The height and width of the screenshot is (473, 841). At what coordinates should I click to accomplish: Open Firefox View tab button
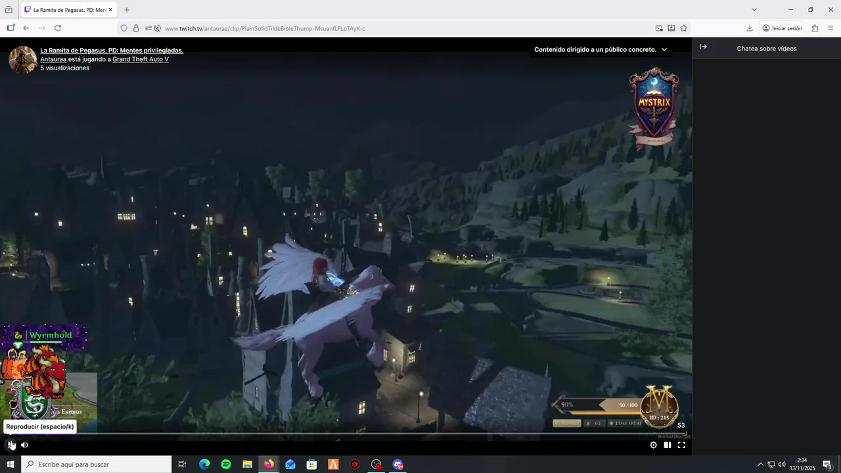point(9,10)
